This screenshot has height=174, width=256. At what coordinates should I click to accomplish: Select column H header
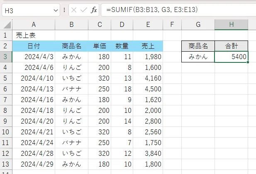[x=232, y=25]
